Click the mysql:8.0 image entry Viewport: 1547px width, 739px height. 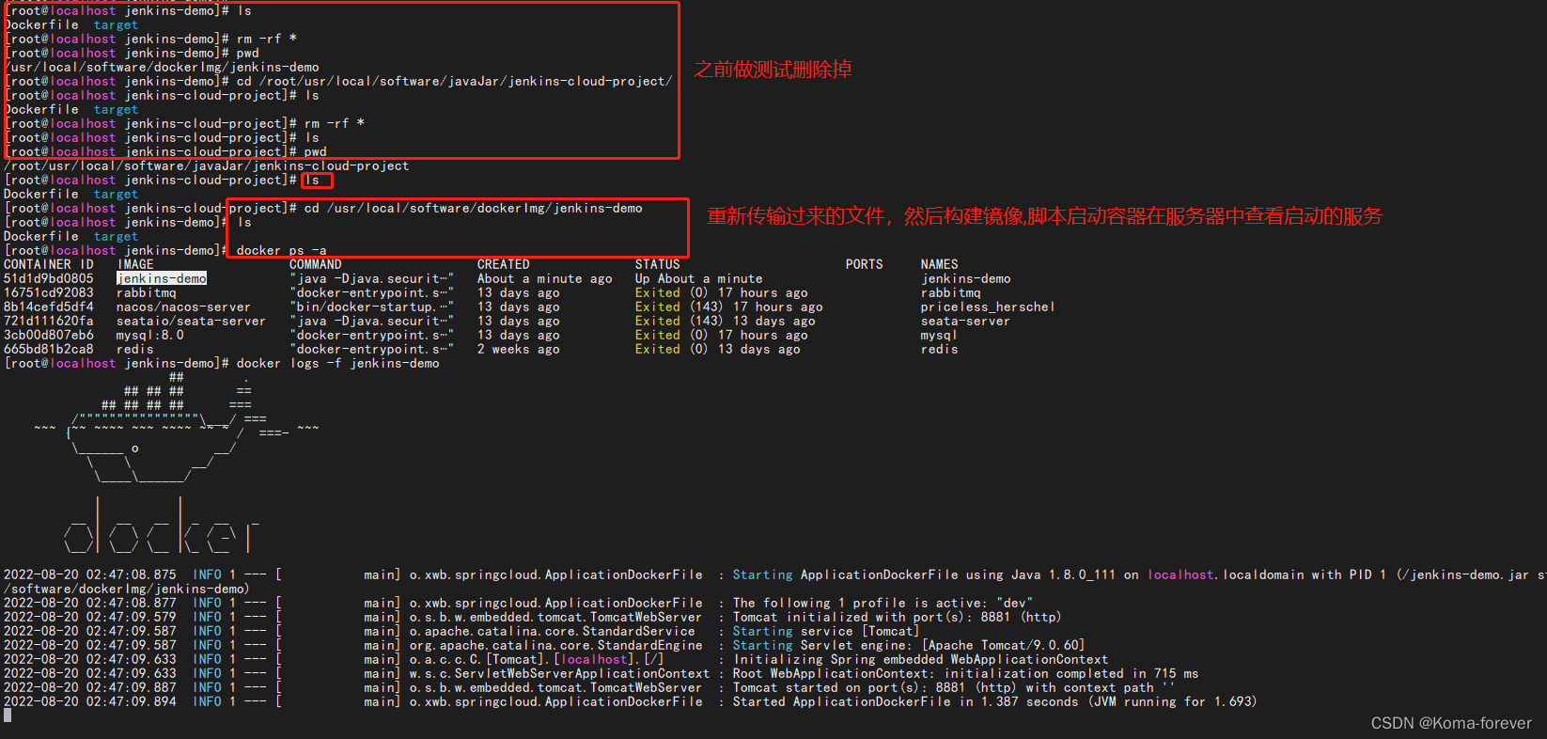[150, 335]
